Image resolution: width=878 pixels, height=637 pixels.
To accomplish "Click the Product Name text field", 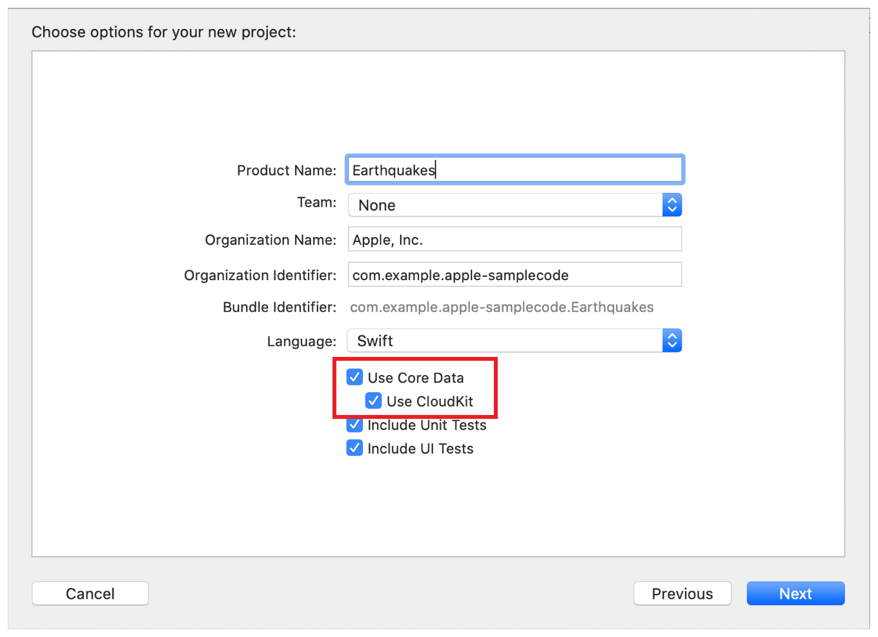I will coord(514,170).
